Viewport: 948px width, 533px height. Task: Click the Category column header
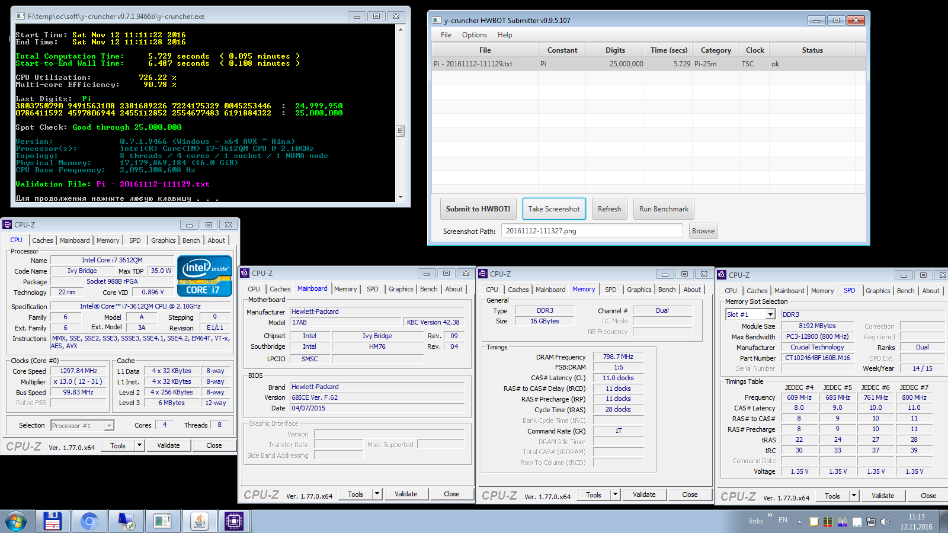[716, 50]
